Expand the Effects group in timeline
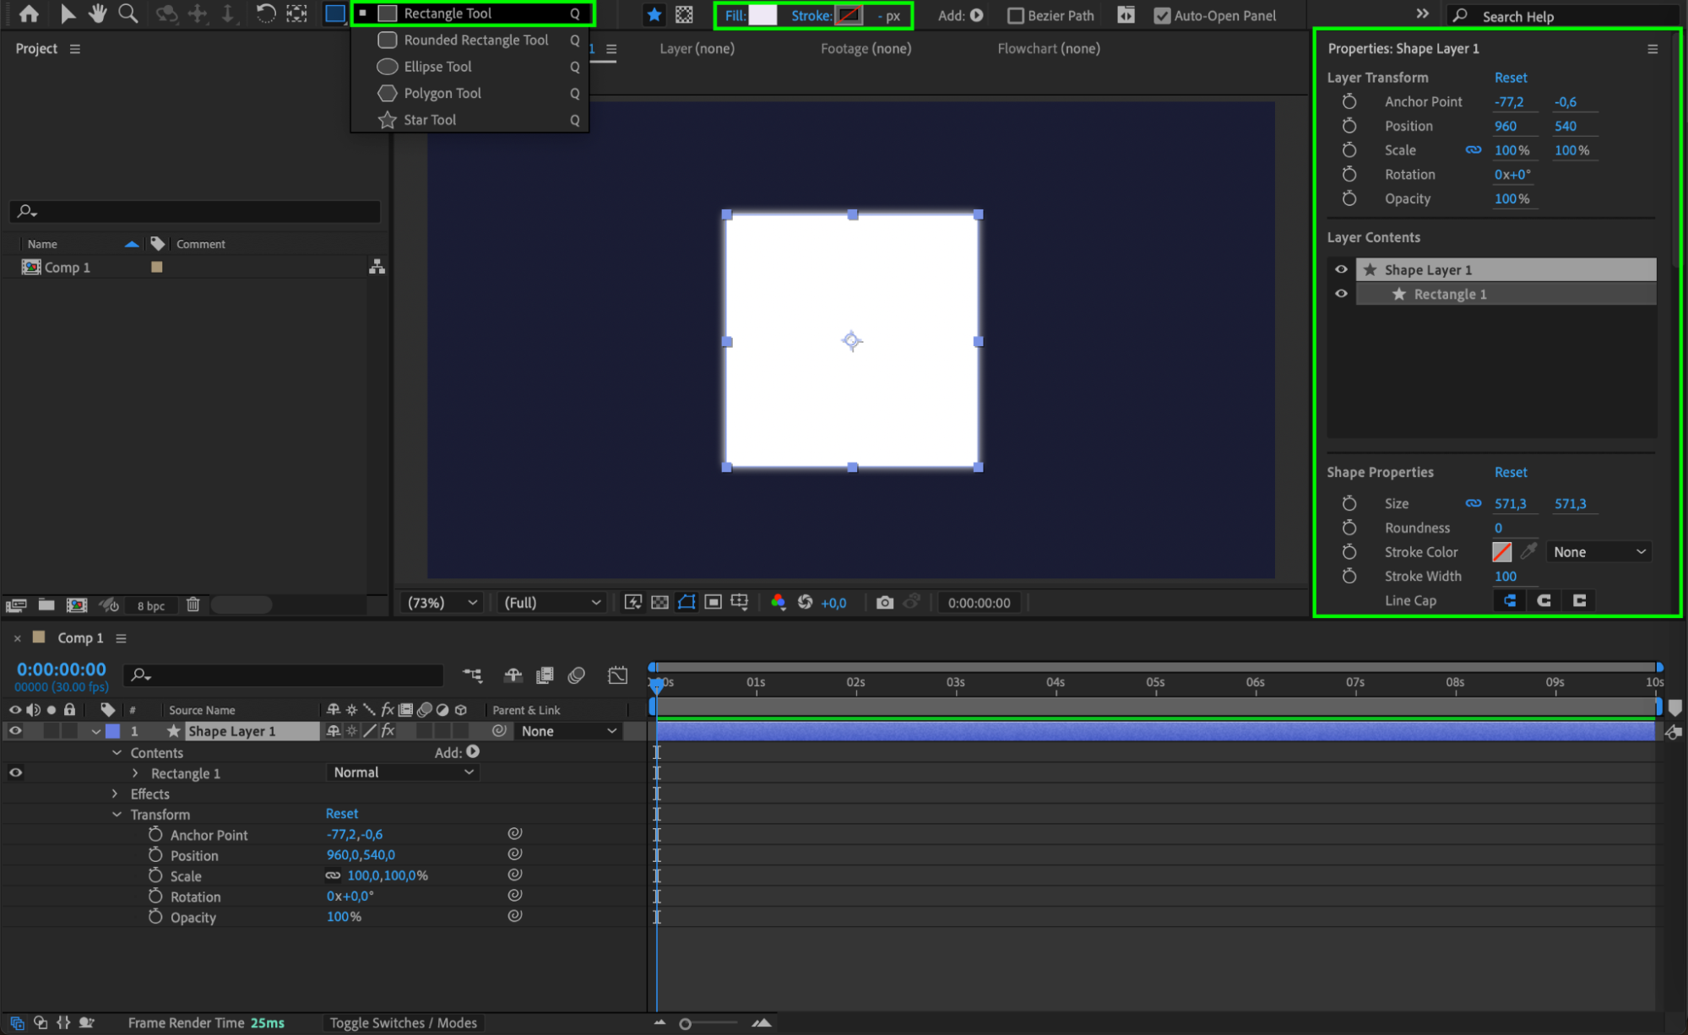 (116, 794)
